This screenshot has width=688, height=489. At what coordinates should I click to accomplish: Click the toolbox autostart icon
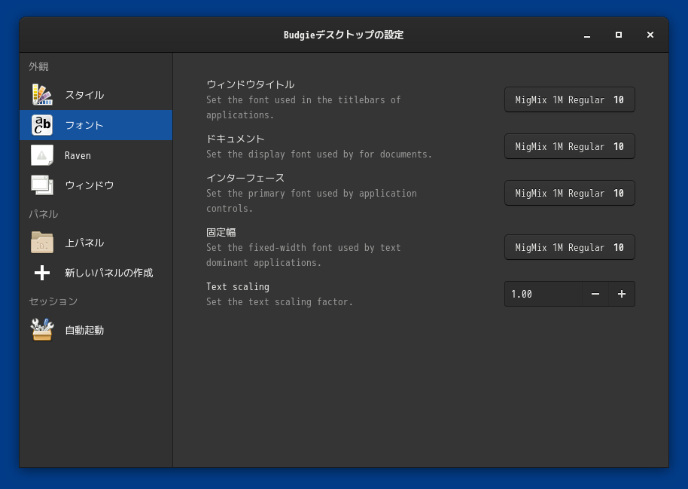pos(42,330)
